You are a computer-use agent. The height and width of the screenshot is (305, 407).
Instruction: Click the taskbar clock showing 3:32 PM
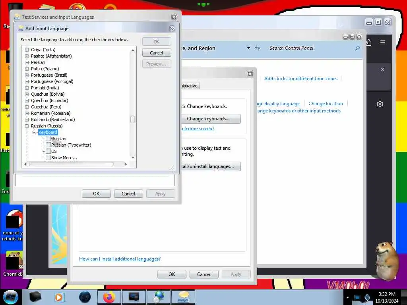click(x=387, y=297)
